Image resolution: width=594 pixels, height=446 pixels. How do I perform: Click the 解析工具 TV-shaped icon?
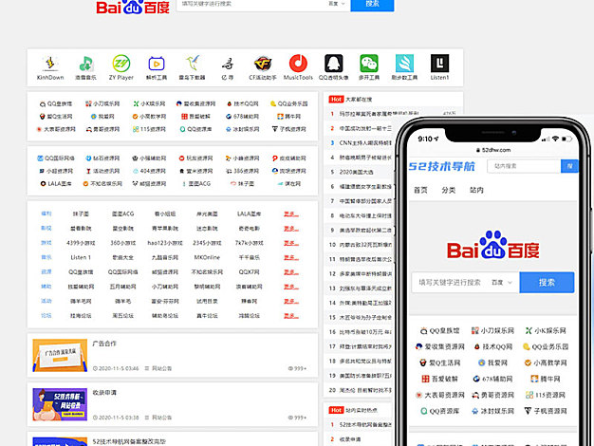pyautogui.click(x=157, y=64)
